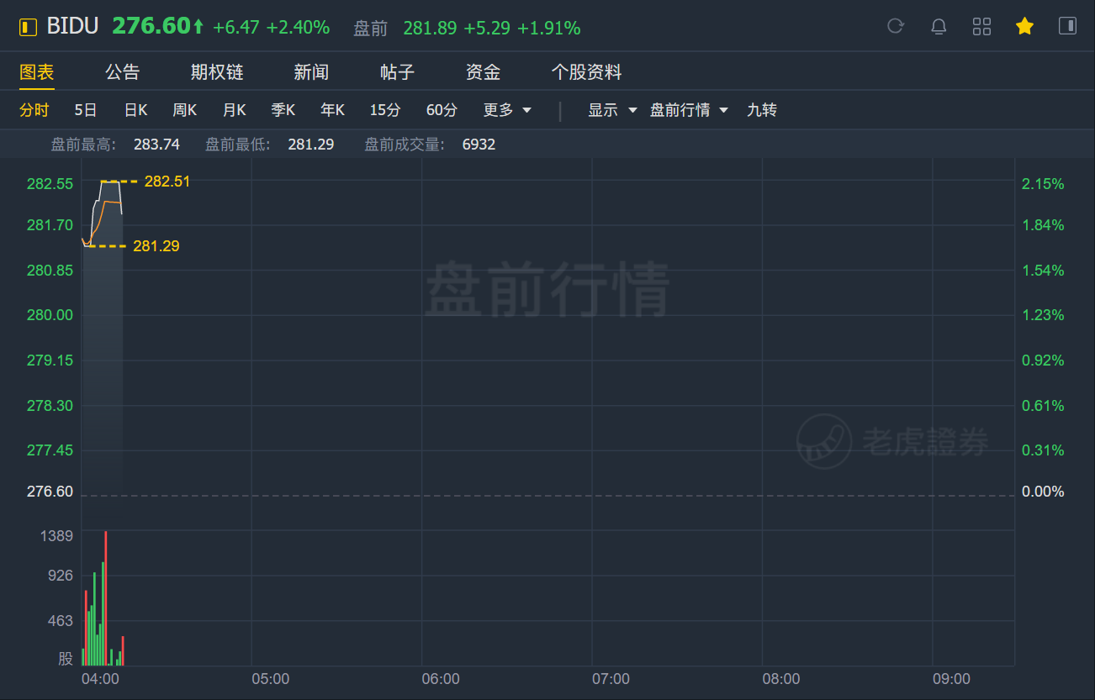Toggle the yellow favorite star
The image size is (1095, 700).
point(1024,26)
